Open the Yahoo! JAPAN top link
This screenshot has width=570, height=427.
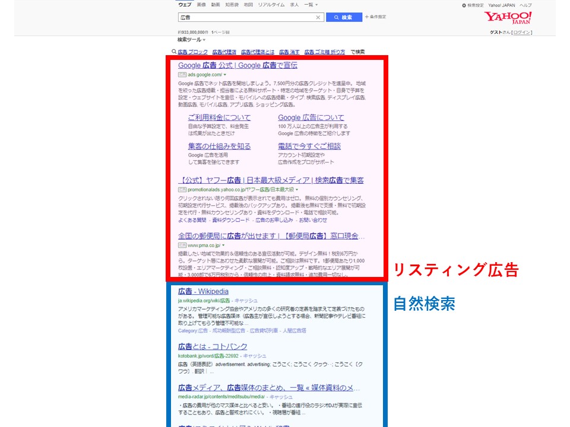pyautogui.click(x=501, y=5)
